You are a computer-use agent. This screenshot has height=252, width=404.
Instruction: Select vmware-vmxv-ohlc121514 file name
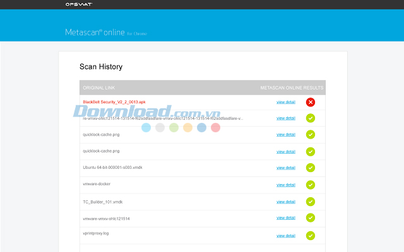(106, 219)
